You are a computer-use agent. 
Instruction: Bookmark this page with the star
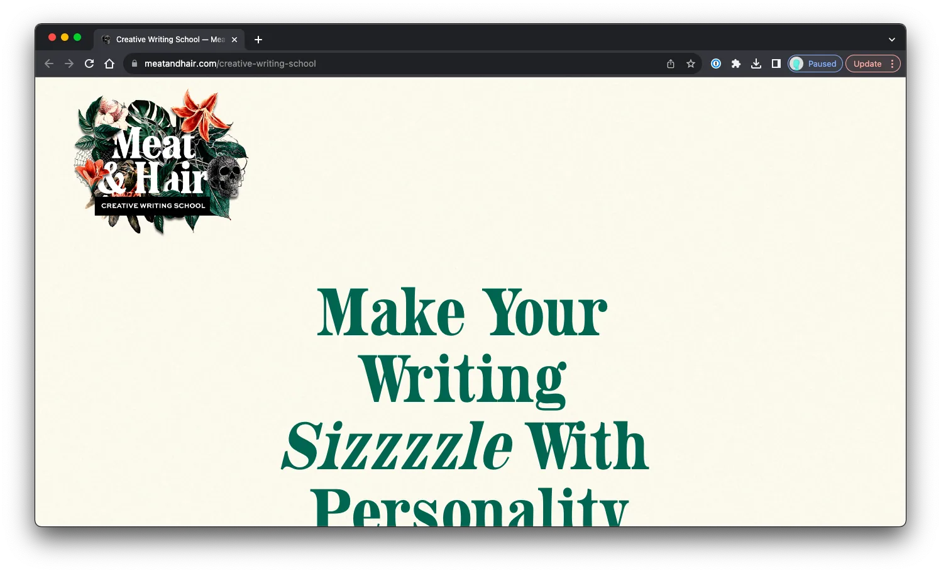click(x=691, y=64)
